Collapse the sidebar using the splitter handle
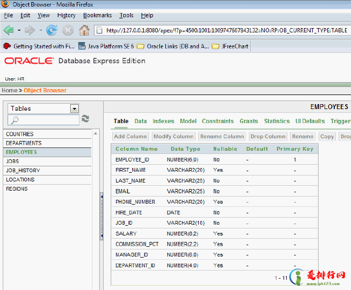Viewport: 351px width, 290px height. click(x=102, y=217)
